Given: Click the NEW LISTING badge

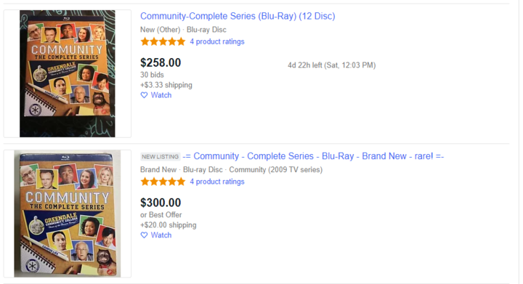Looking at the screenshot, I should tap(160, 156).
